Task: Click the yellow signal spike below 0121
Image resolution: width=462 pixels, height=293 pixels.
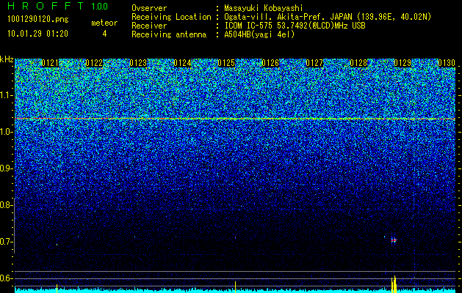Action: [57, 288]
